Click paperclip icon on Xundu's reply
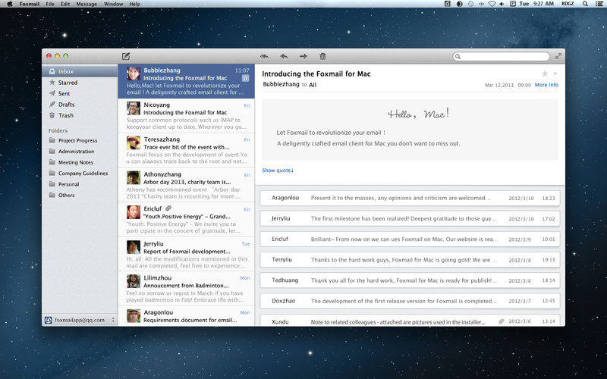 click(x=502, y=321)
